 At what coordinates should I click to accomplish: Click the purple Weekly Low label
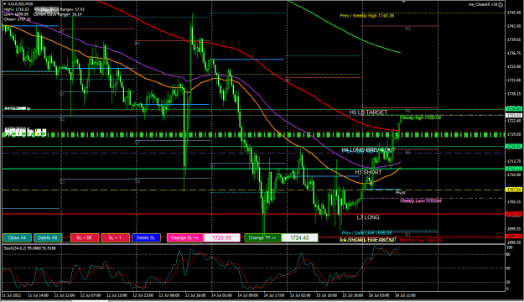click(421, 200)
